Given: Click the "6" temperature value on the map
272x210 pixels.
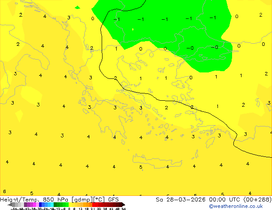Looking at the screenshot, I should point(4,192).
